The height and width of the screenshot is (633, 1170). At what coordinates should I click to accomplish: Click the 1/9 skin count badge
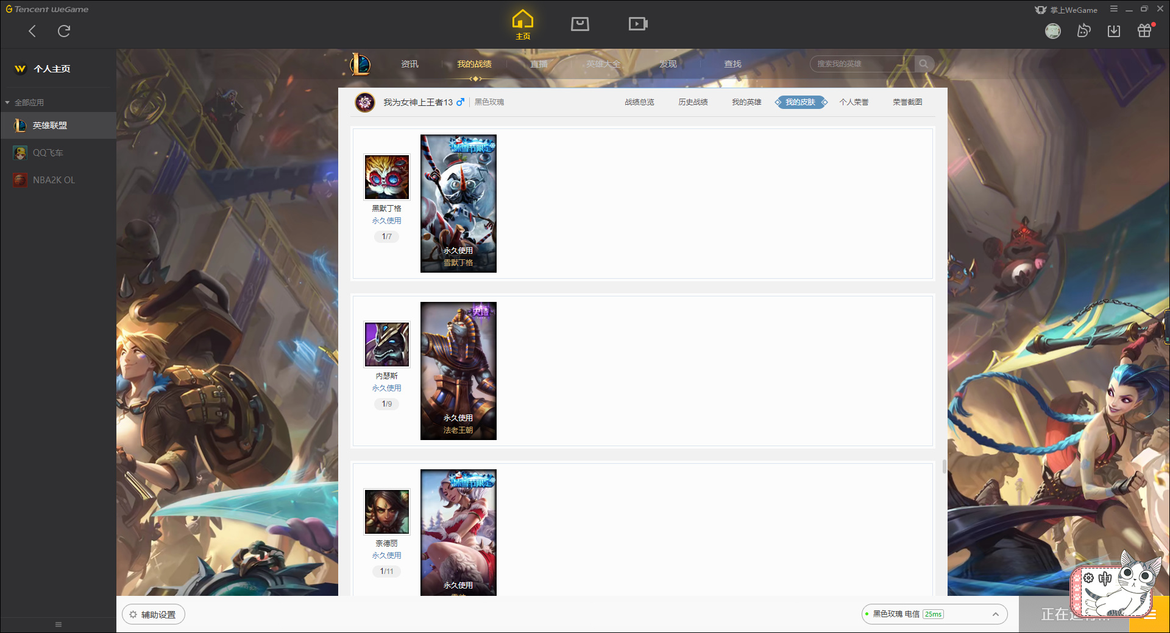(x=387, y=404)
